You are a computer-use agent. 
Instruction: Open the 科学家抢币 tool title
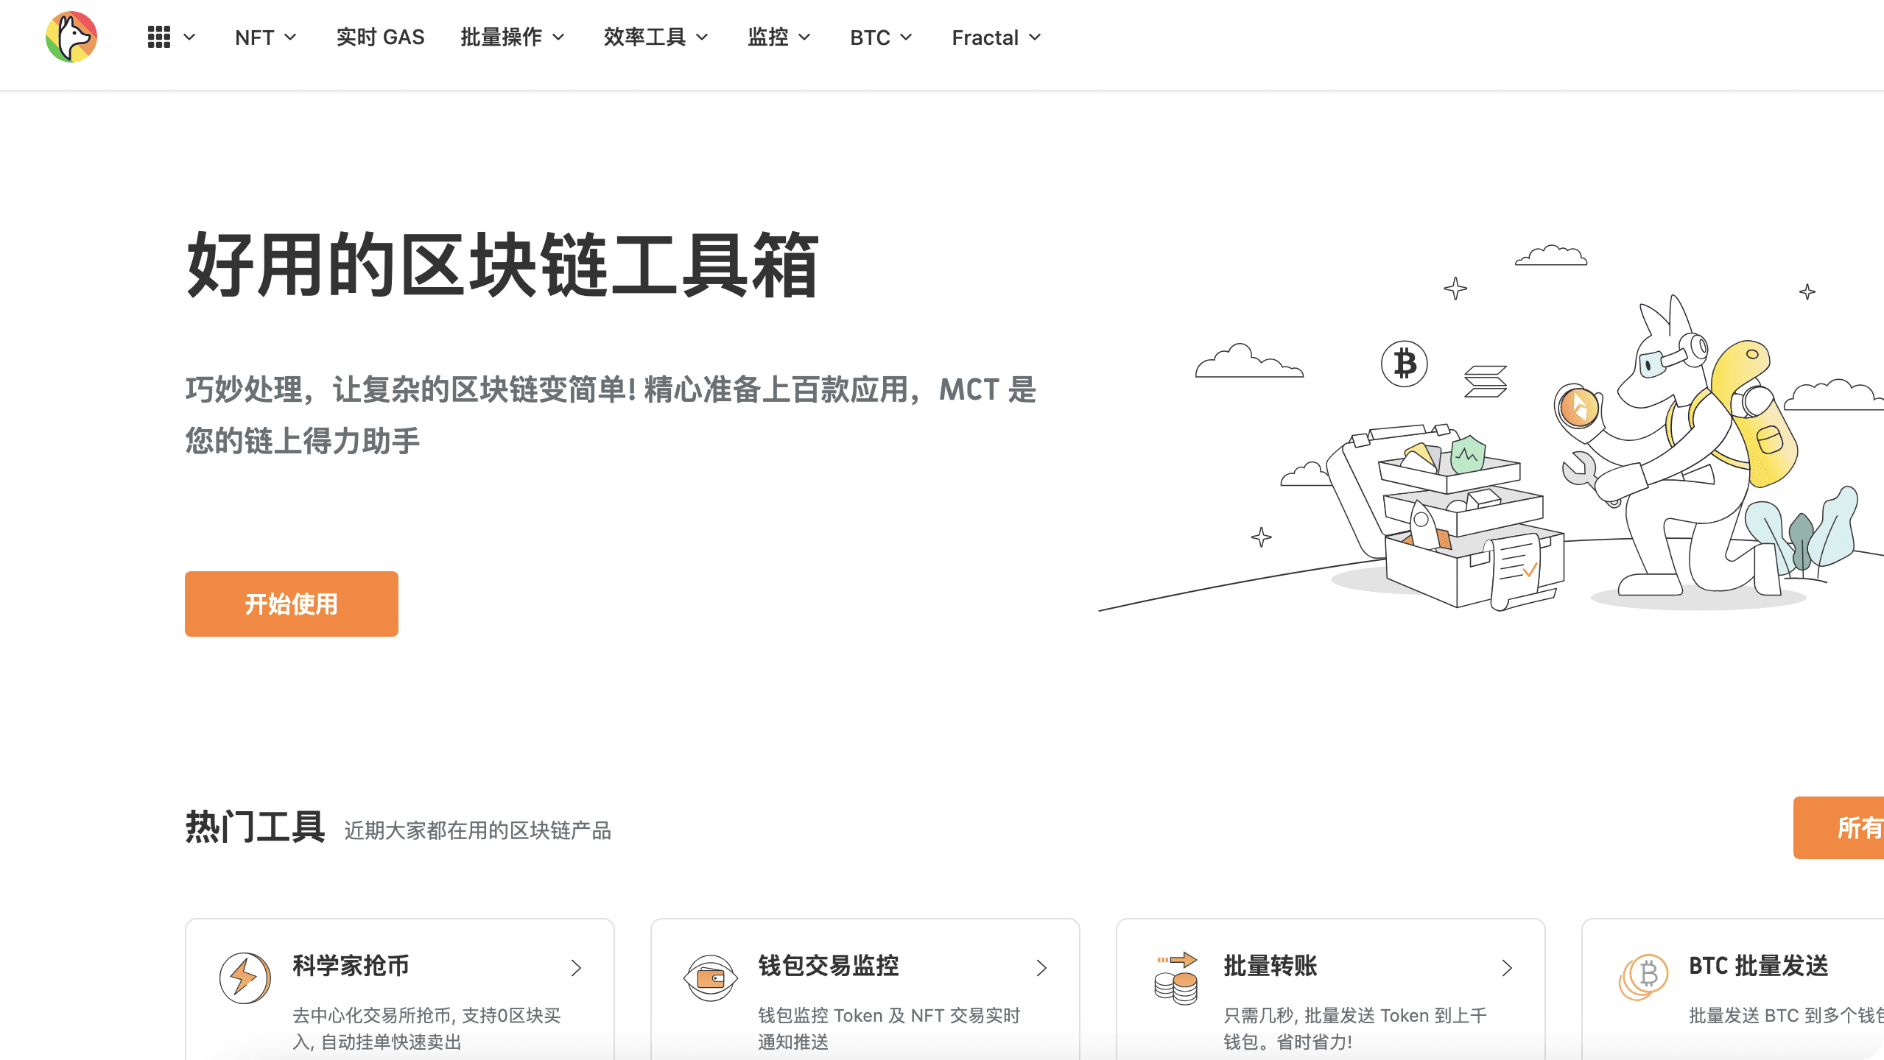(x=351, y=966)
